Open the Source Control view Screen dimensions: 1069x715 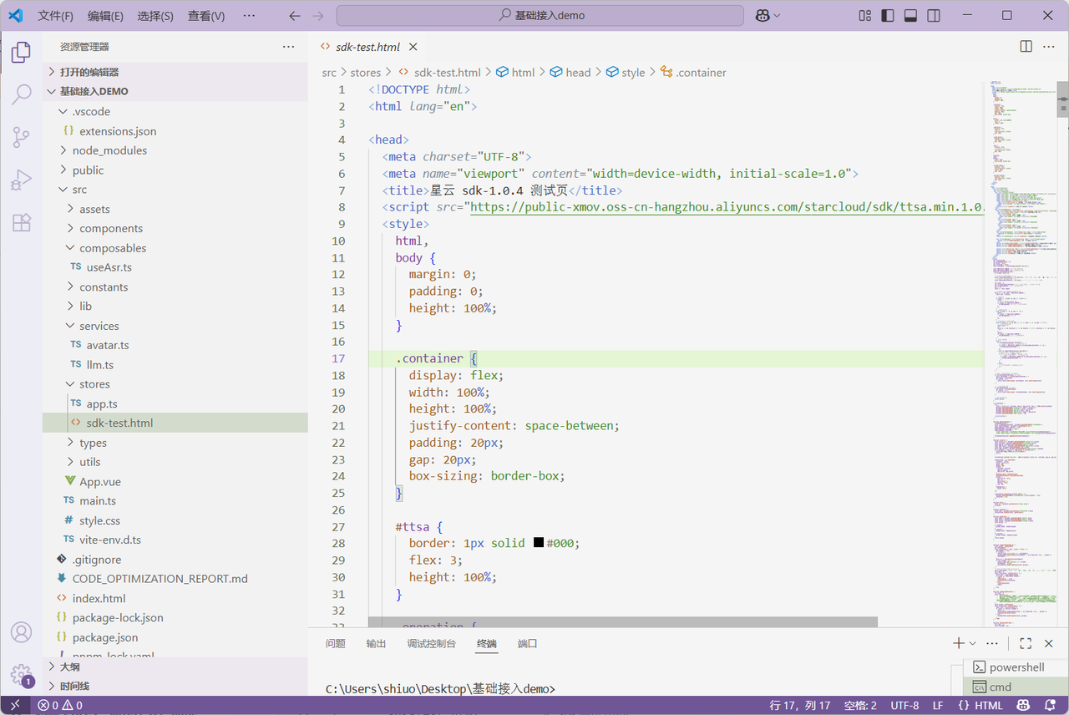(21, 137)
